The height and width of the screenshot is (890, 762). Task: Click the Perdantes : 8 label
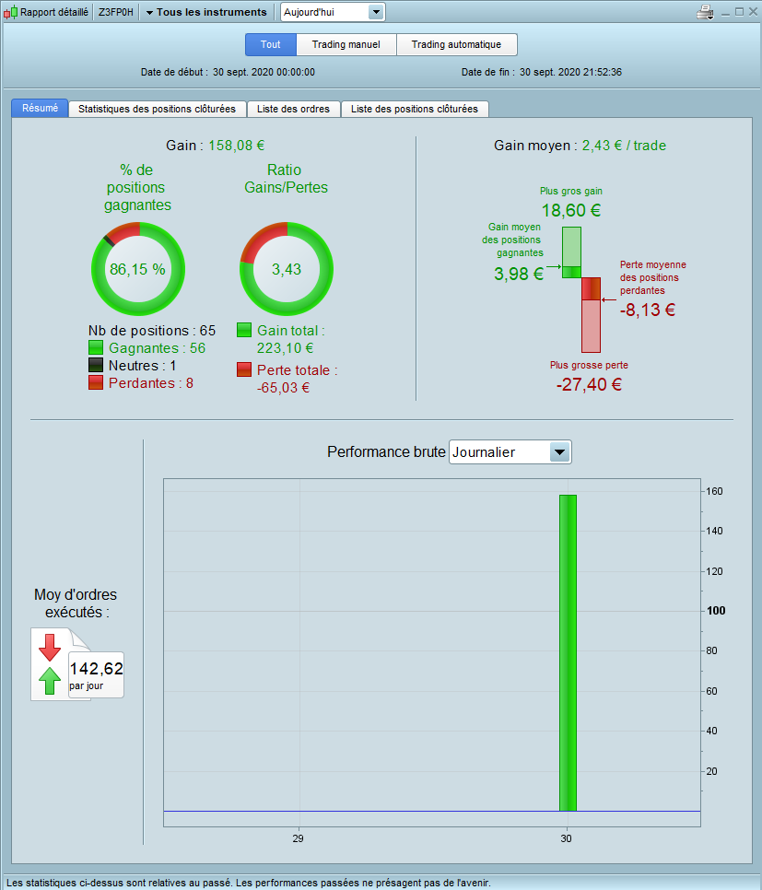click(x=151, y=383)
